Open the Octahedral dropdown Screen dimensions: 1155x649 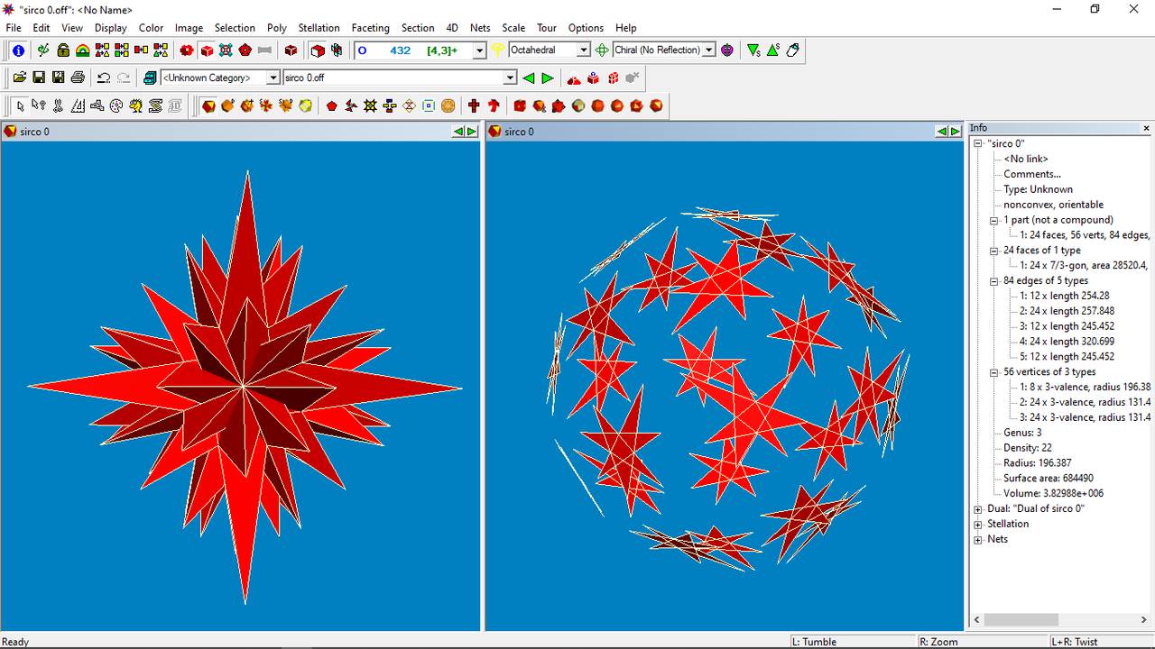pyautogui.click(x=584, y=50)
